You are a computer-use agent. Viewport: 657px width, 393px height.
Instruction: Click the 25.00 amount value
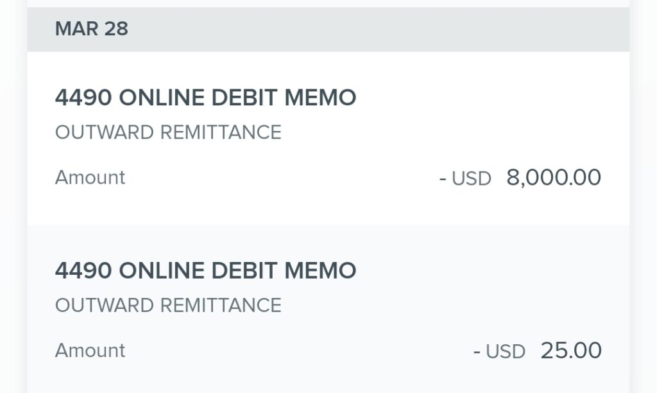pyautogui.click(x=571, y=351)
